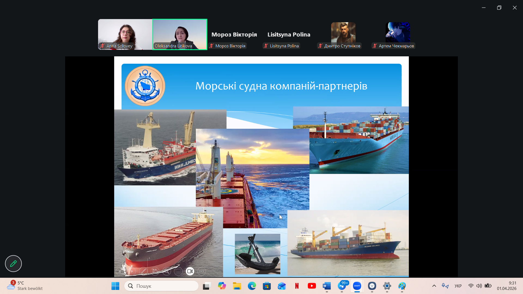Toggle the camera icon in slideshow toolbar
This screenshot has height=294, width=523.
click(190, 271)
